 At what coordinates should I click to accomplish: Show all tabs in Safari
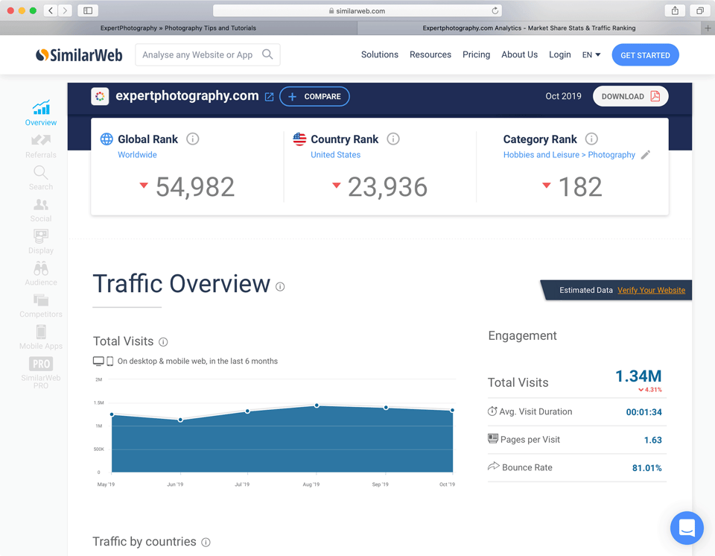coord(699,10)
